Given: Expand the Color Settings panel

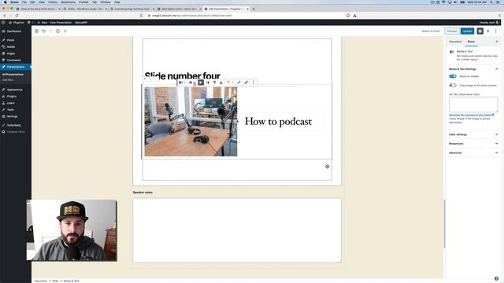Looking at the screenshot, I should point(473,134).
